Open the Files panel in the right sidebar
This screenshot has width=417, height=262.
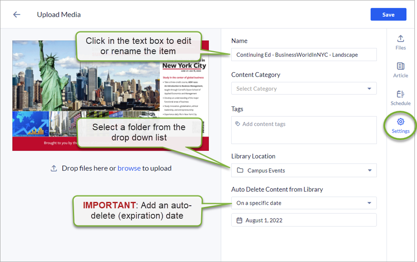[400, 42]
